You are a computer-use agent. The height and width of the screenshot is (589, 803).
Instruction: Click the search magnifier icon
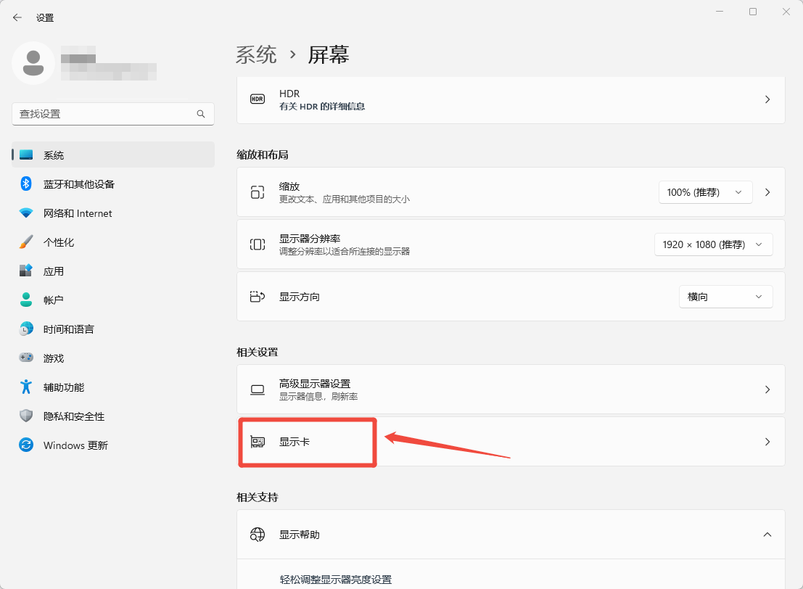(201, 114)
